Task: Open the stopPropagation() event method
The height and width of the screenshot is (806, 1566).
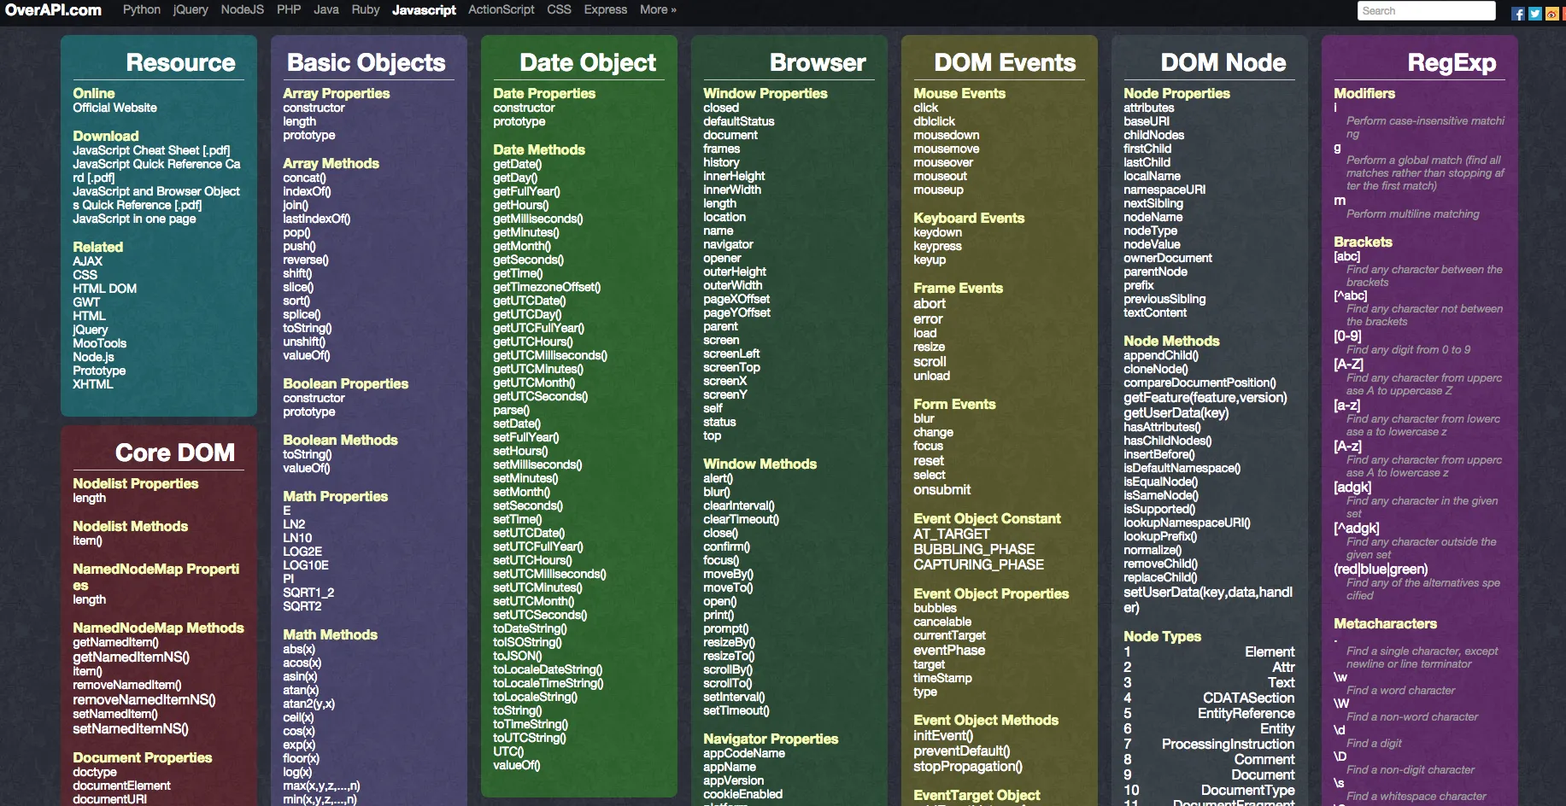Action: (968, 766)
